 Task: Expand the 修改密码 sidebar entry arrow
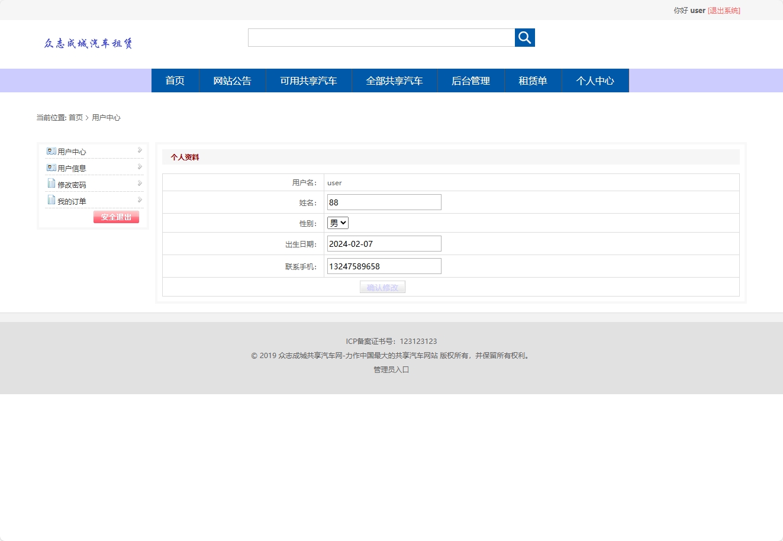tap(140, 183)
